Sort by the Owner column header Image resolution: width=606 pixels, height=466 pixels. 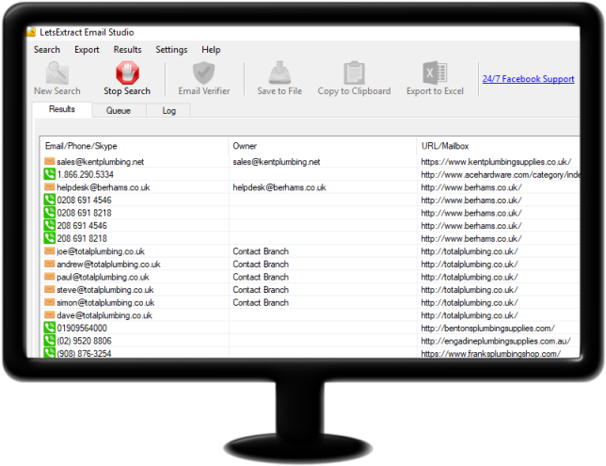click(x=323, y=146)
